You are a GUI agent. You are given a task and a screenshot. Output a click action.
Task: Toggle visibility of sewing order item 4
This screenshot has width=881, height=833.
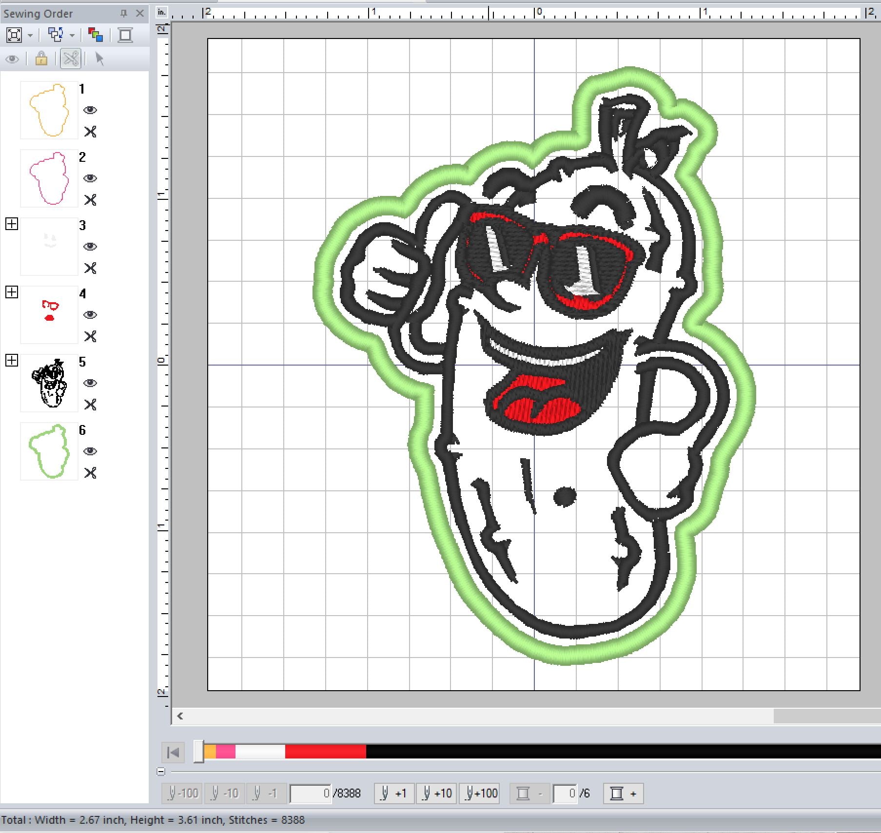[90, 315]
